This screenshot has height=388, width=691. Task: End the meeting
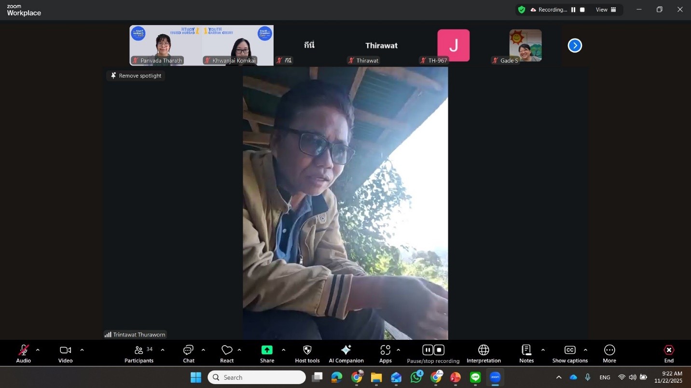click(x=669, y=353)
